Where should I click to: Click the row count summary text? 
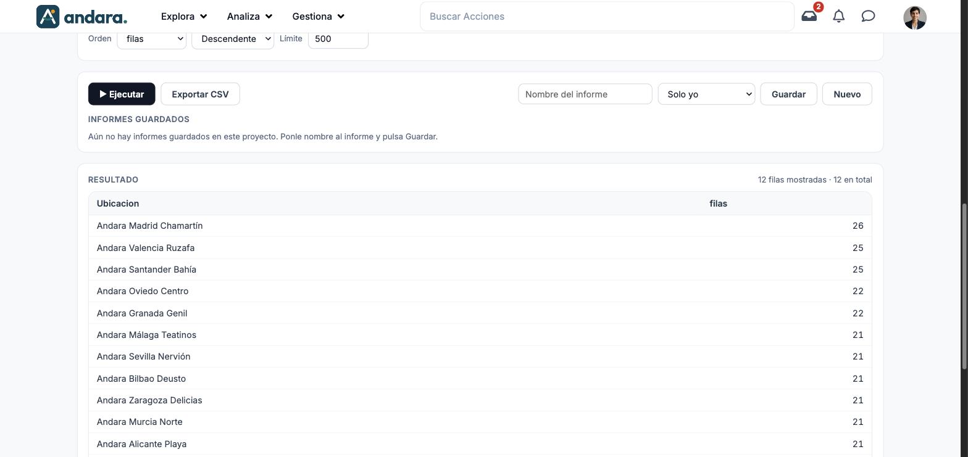coord(815,180)
